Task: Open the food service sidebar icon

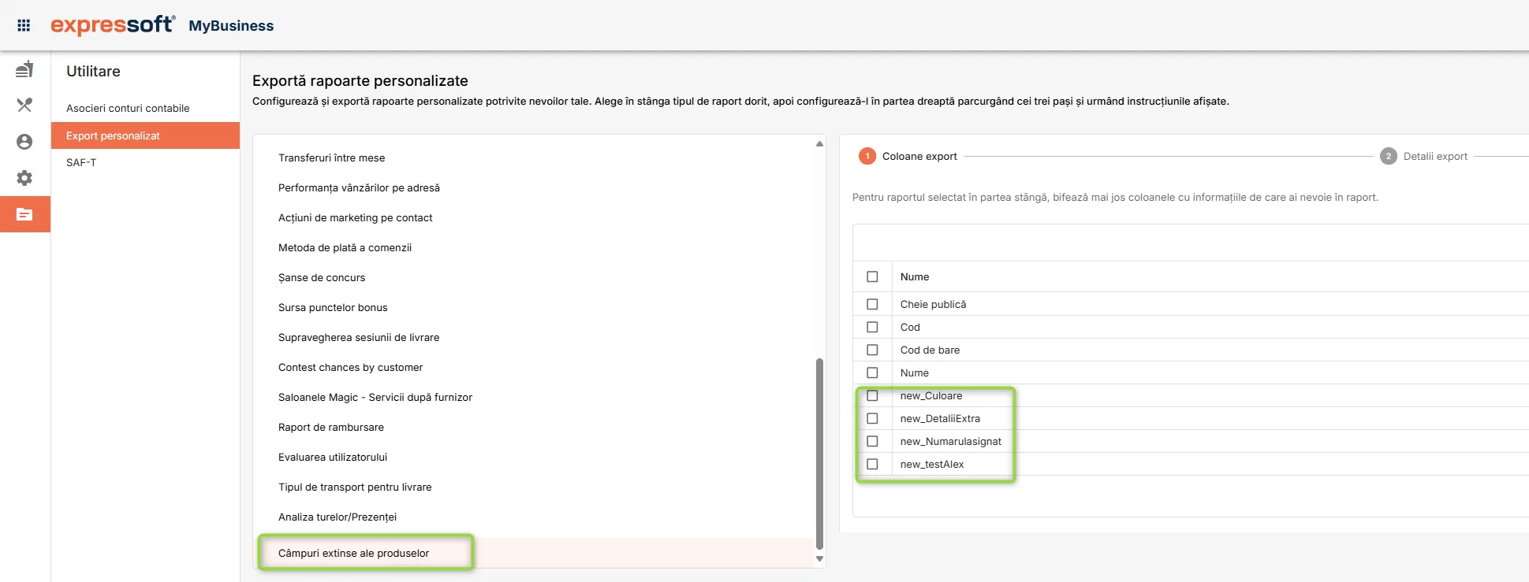Action: (x=24, y=69)
